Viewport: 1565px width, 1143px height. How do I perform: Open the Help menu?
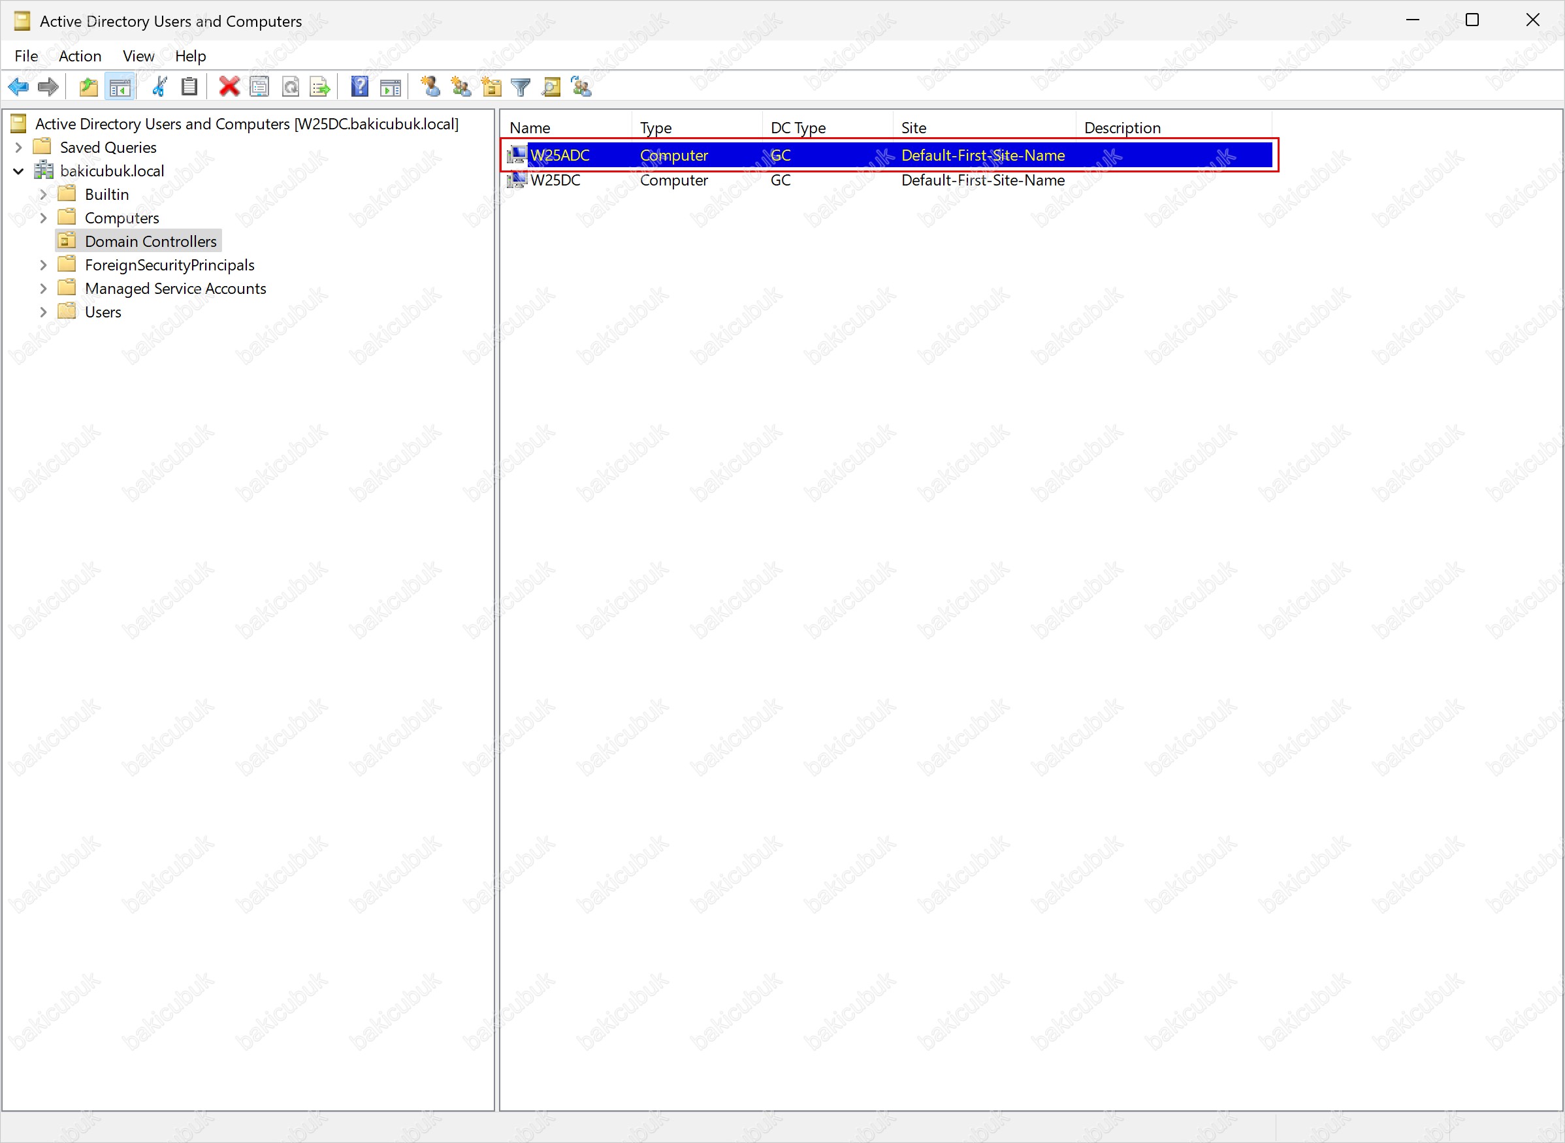point(190,56)
